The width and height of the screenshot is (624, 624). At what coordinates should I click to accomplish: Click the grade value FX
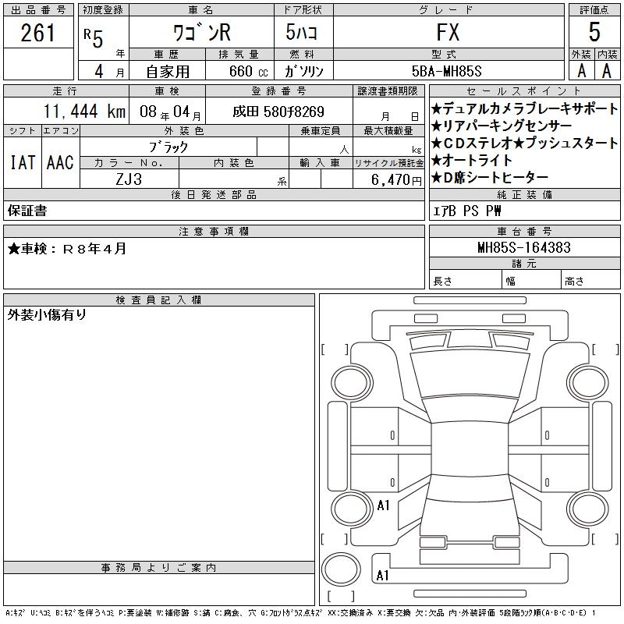[448, 32]
